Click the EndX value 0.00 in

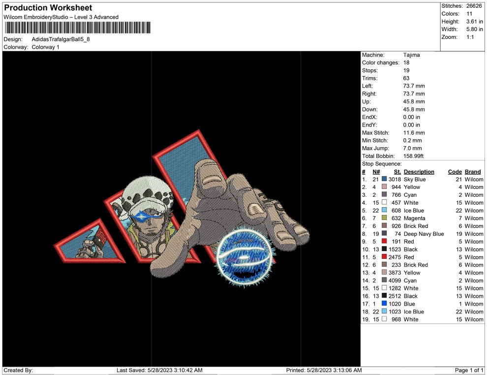tap(412, 117)
